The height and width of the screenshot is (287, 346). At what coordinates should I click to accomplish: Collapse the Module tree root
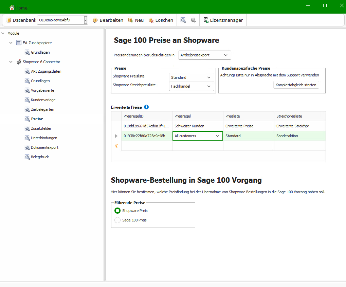coord(3,33)
